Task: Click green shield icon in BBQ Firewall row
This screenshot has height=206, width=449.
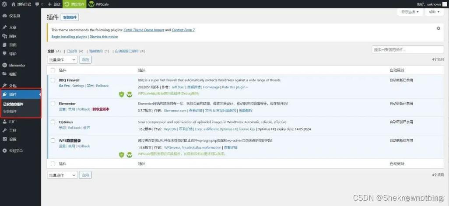Action: (121, 94)
